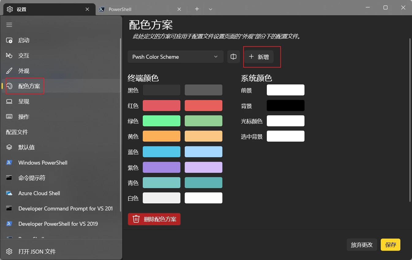This screenshot has height=260, width=412.
Task: Click the 命令提示符 profile icon
Action: (x=9, y=178)
